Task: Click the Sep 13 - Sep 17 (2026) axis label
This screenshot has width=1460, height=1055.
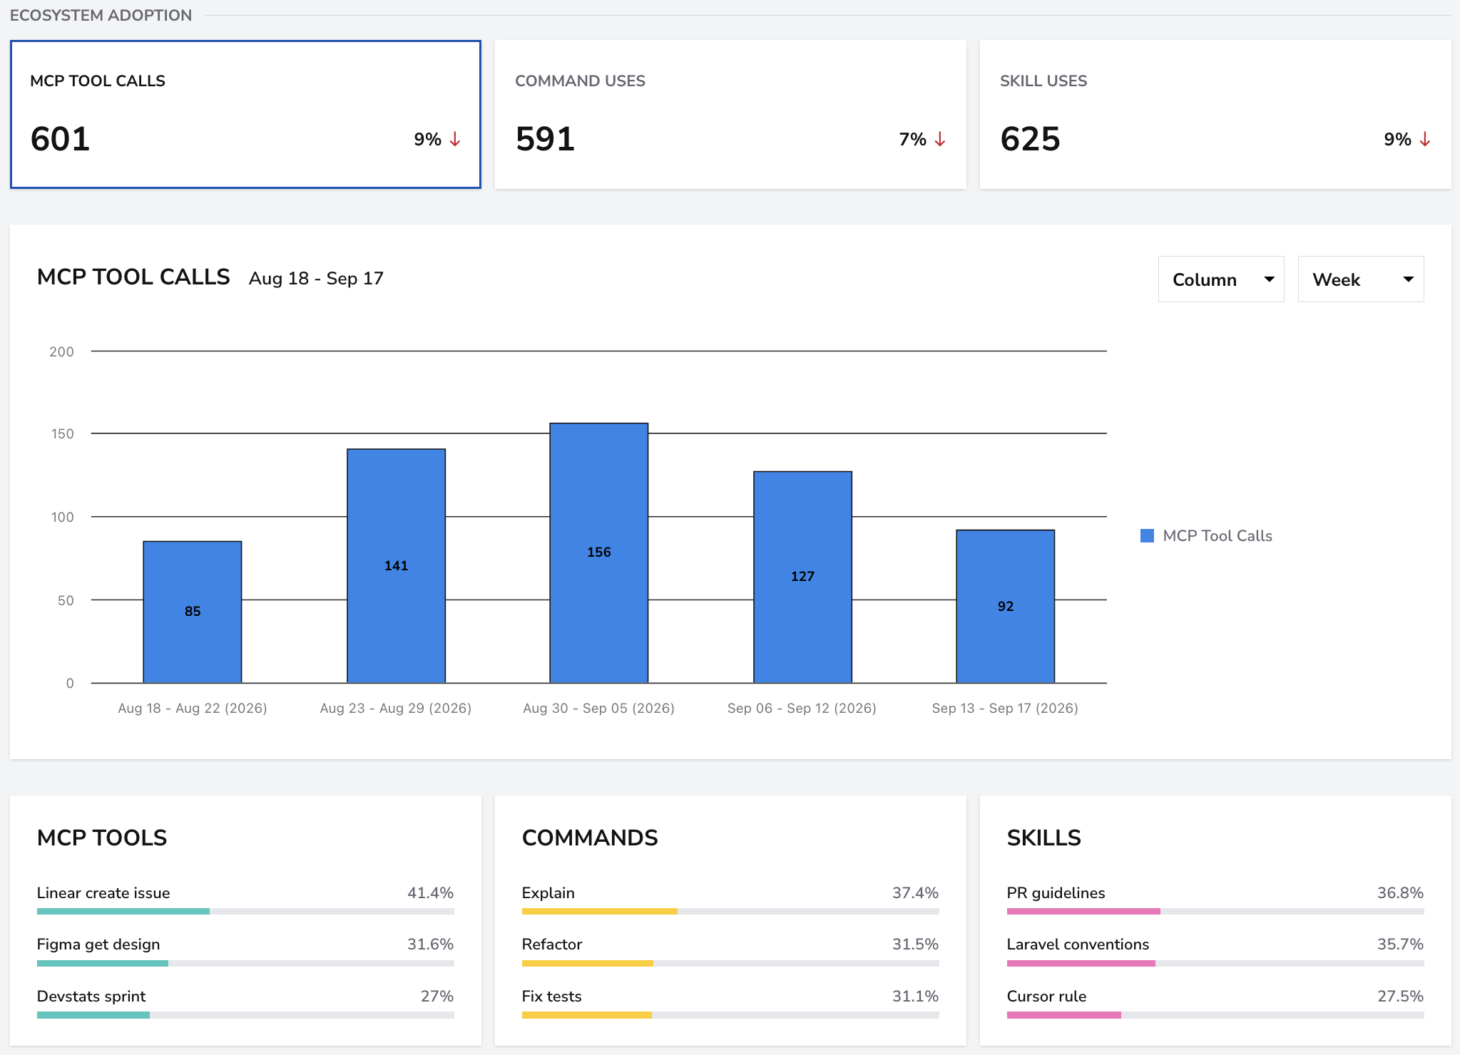Action: [1006, 709]
